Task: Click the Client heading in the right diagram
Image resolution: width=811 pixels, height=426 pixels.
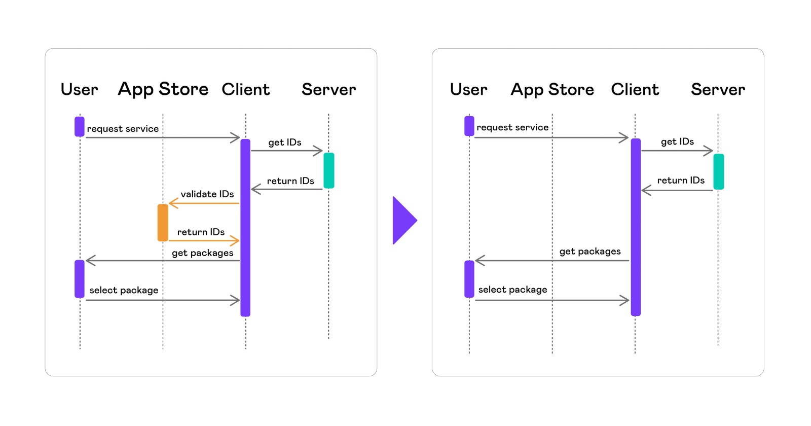Action: (635, 89)
